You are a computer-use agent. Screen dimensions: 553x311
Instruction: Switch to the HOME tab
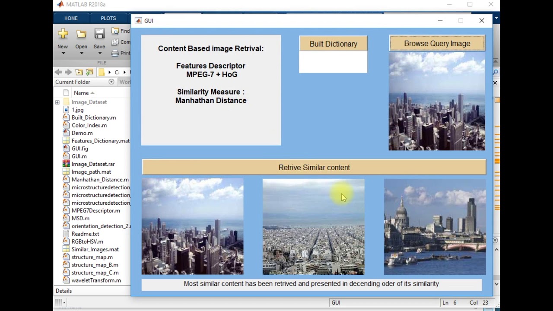coord(71,18)
